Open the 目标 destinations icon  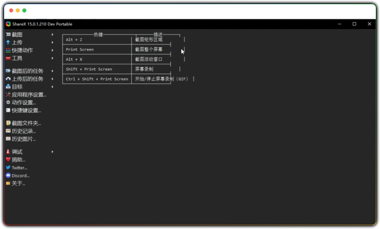point(8,87)
